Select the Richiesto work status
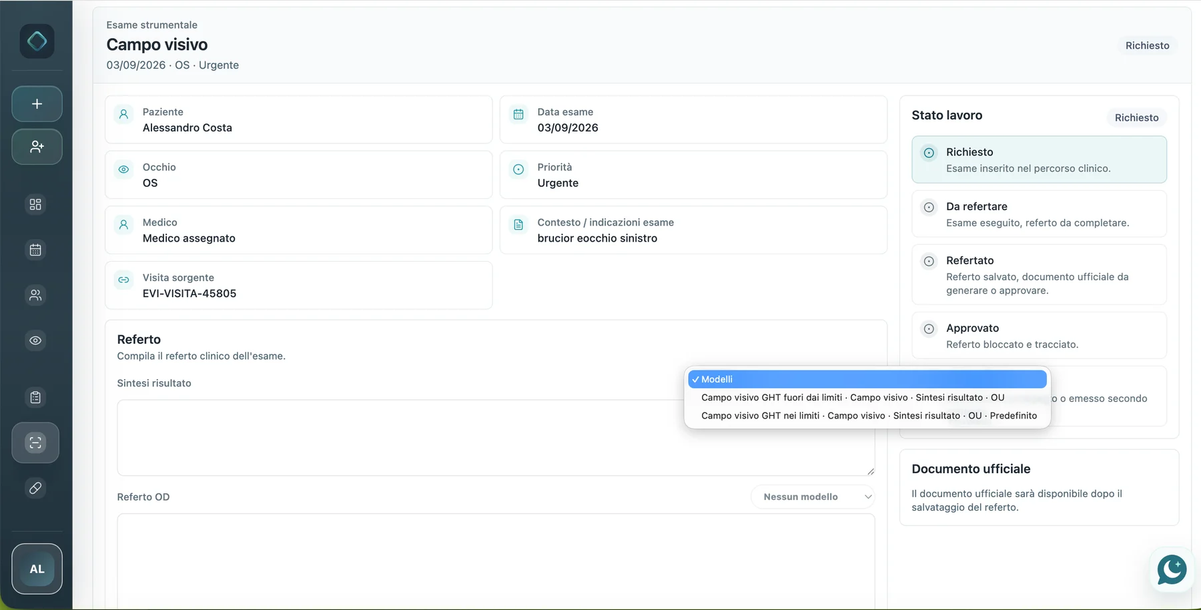The height and width of the screenshot is (610, 1201). pos(1039,160)
